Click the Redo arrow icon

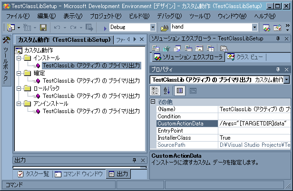[x=73, y=28]
